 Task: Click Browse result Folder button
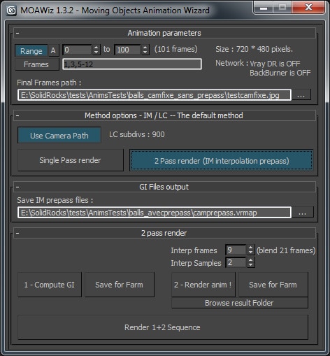[x=240, y=303]
